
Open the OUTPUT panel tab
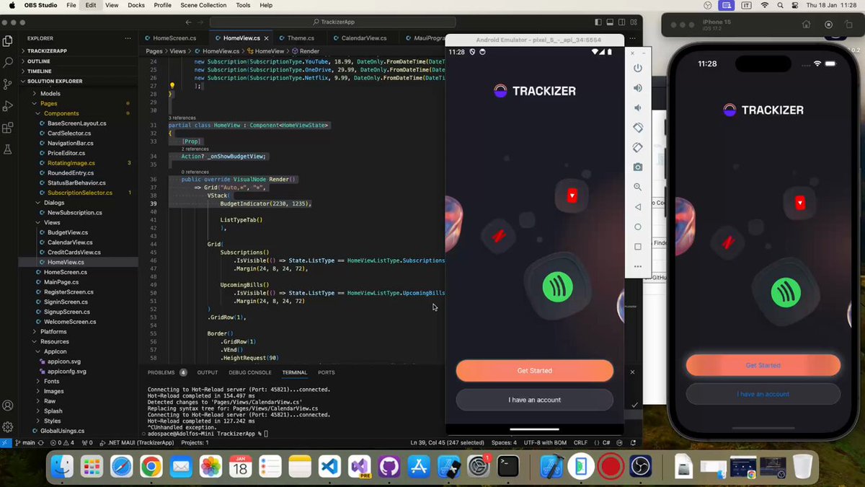coord(208,373)
